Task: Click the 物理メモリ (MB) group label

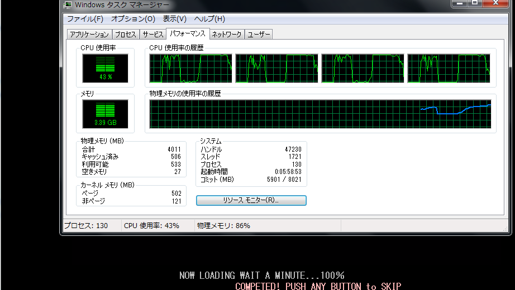Action: click(102, 141)
